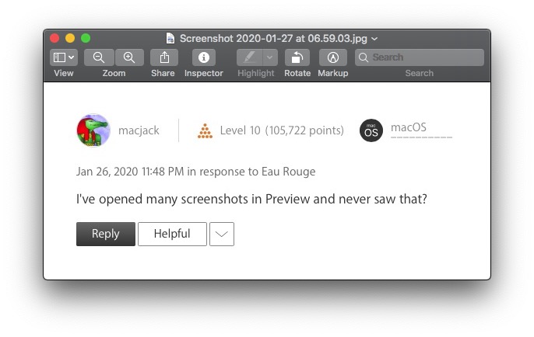
Task: Open the Inspector info icon
Action: 204,57
